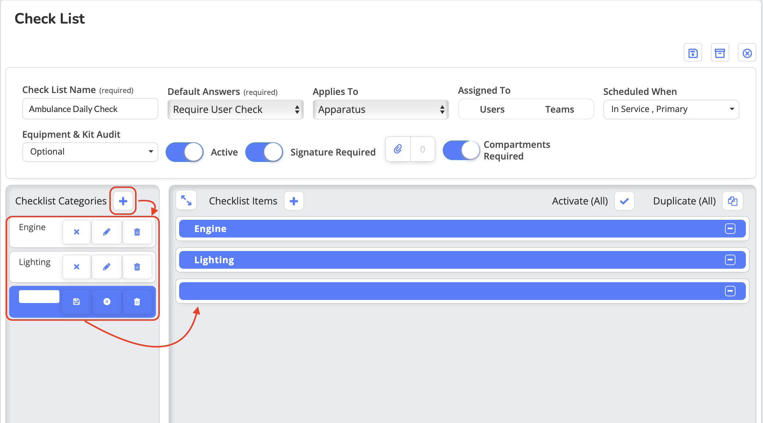Add a new checklist category
The image size is (763, 423).
[123, 201]
